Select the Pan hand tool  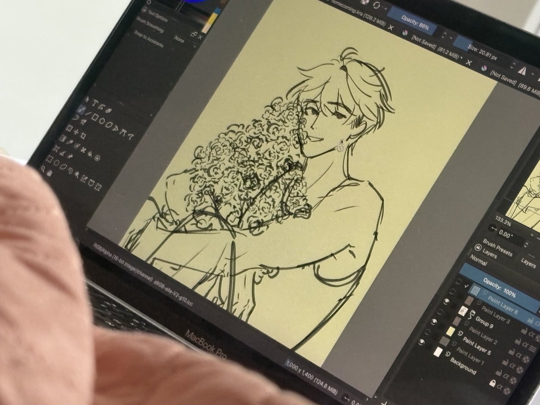click(x=50, y=173)
